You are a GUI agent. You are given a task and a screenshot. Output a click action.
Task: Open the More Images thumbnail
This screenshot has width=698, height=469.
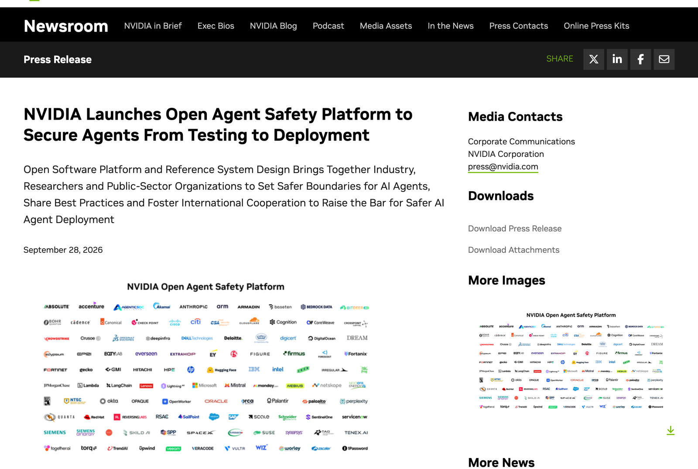click(571, 361)
